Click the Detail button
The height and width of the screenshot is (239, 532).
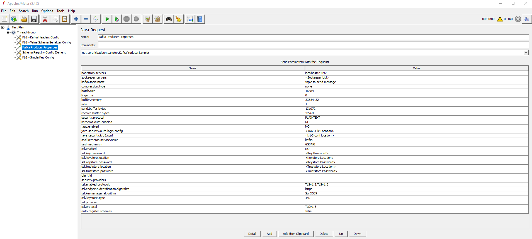click(252, 234)
